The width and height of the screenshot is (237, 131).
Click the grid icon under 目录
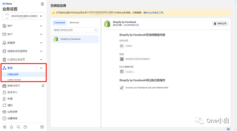(x=122, y=59)
